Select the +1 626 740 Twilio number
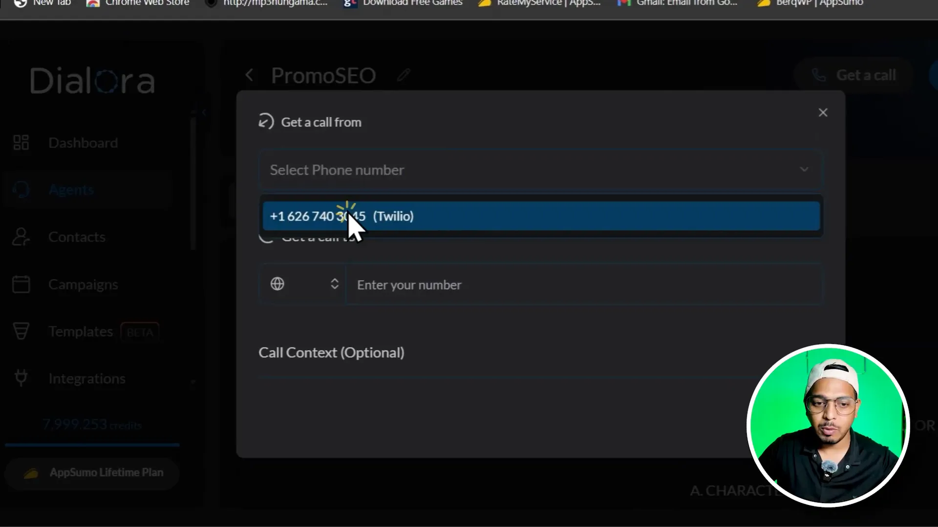This screenshot has height=527, width=938. (x=540, y=216)
